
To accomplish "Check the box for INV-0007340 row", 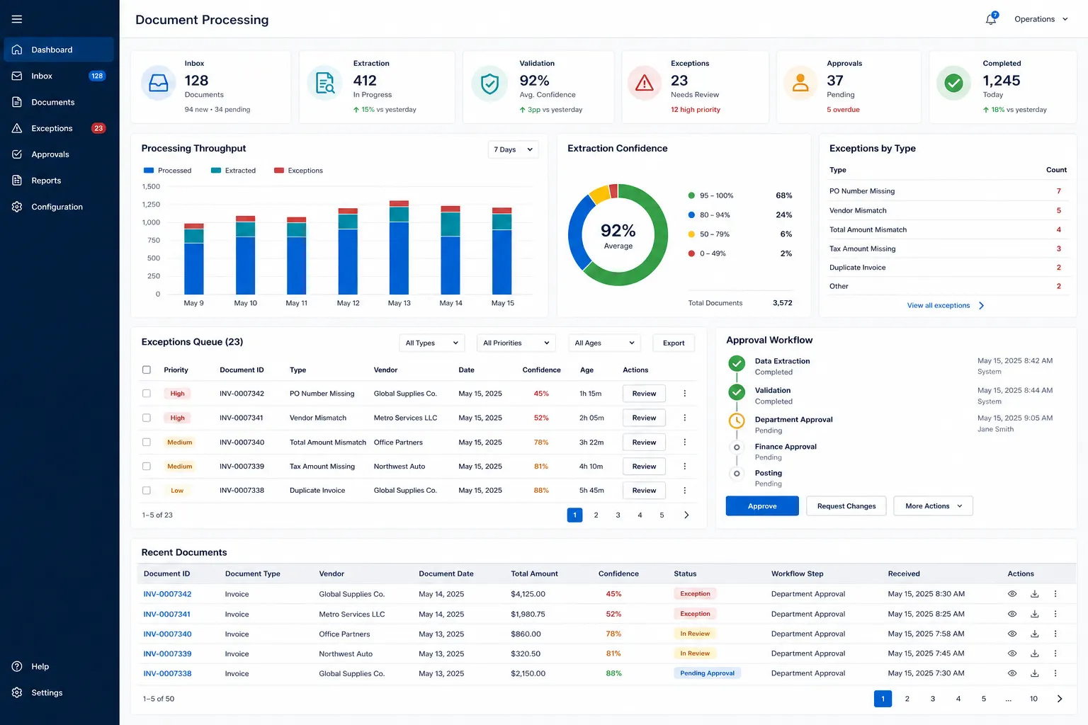I will pos(147,443).
